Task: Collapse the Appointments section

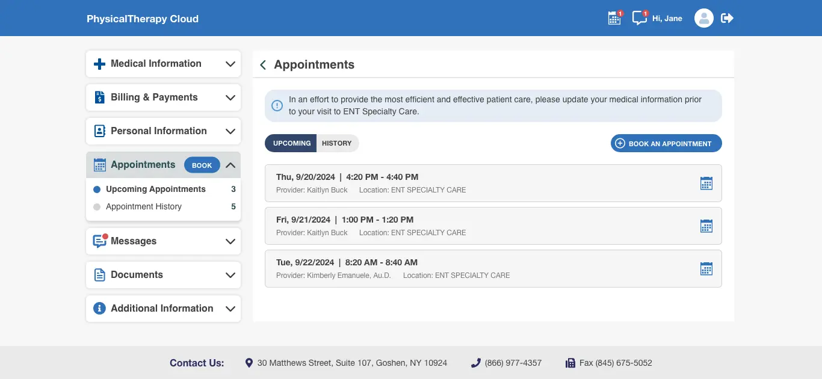Action: click(x=230, y=164)
